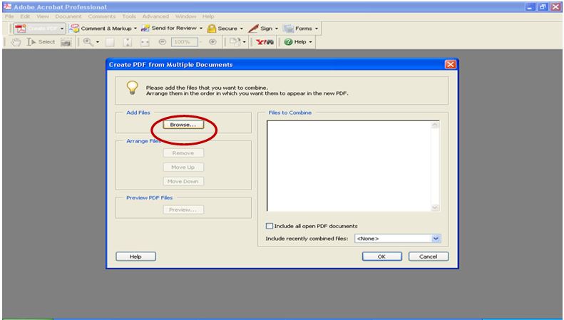This screenshot has width=564, height=320.
Task: Expand the Sign dropdown arrow
Action: point(277,29)
